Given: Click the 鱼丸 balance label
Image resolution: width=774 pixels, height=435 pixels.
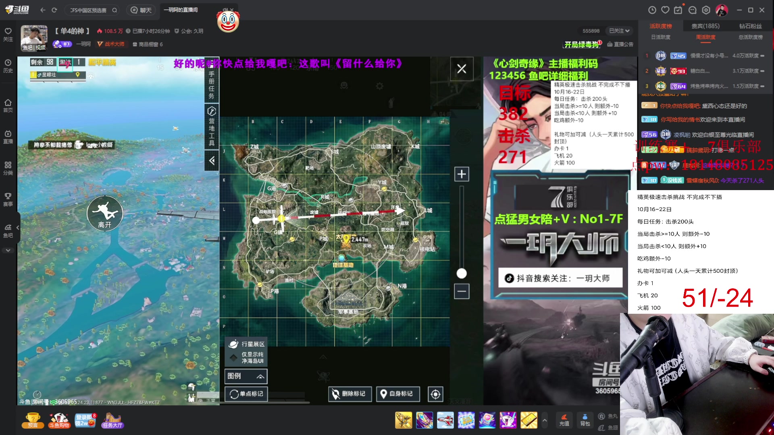Looking at the screenshot, I should click(x=612, y=416).
